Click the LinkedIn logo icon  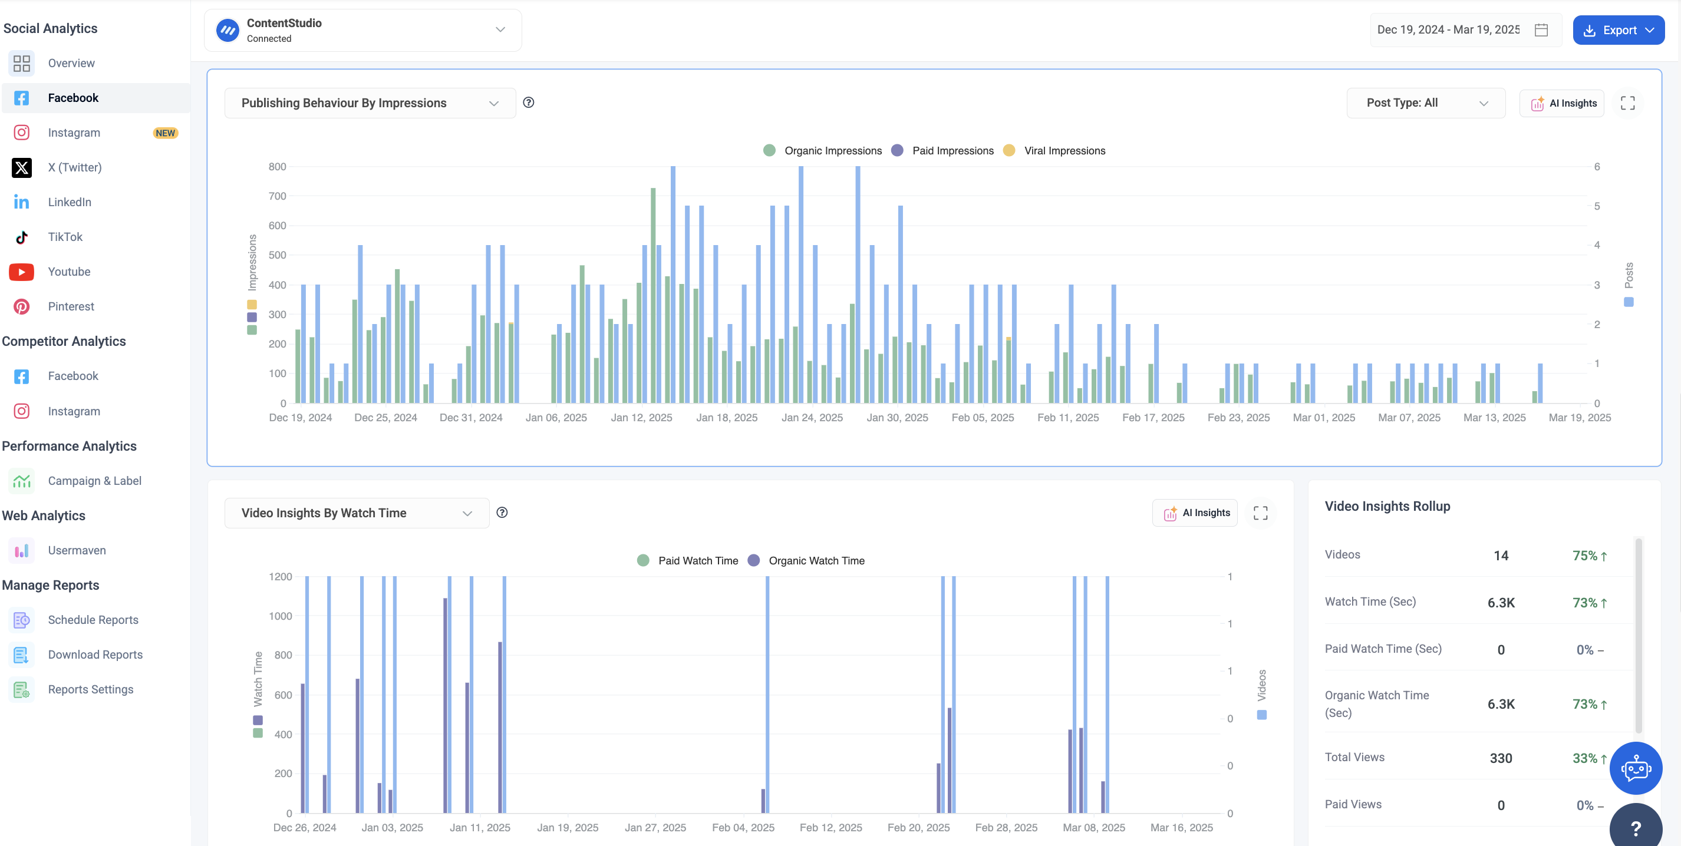(22, 202)
